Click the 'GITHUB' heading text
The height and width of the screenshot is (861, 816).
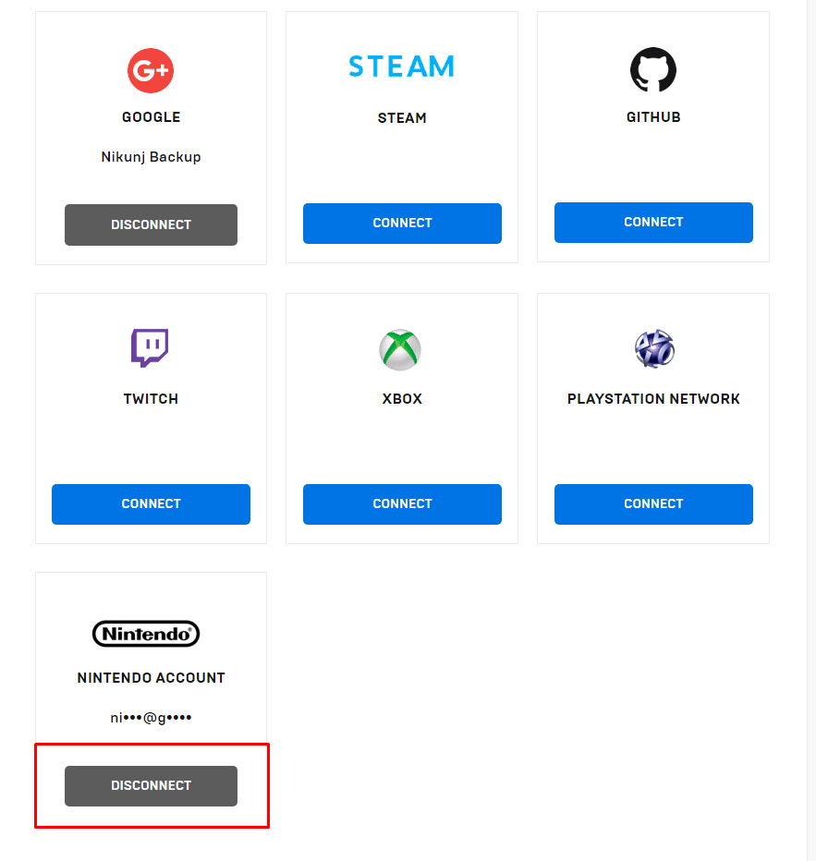point(653,117)
